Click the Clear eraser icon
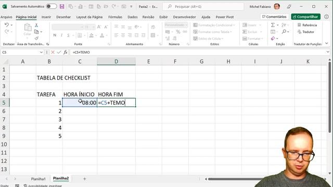 coord(273,38)
